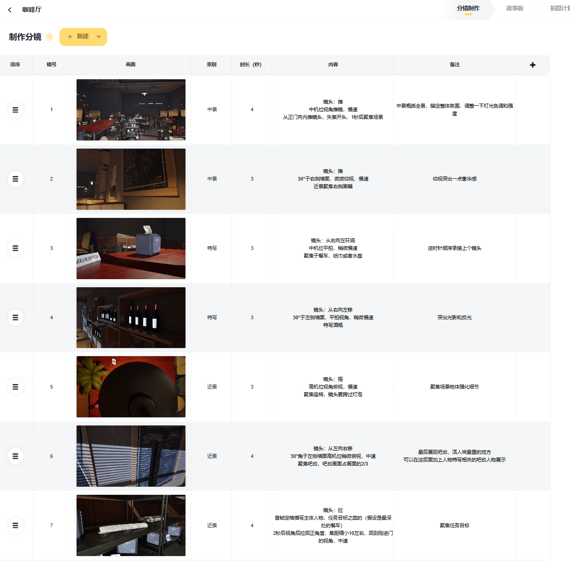Viewport: 570px width, 561px height.
Task: Edit shot 2 content about 30°于右侧墙面
Action: [333, 179]
